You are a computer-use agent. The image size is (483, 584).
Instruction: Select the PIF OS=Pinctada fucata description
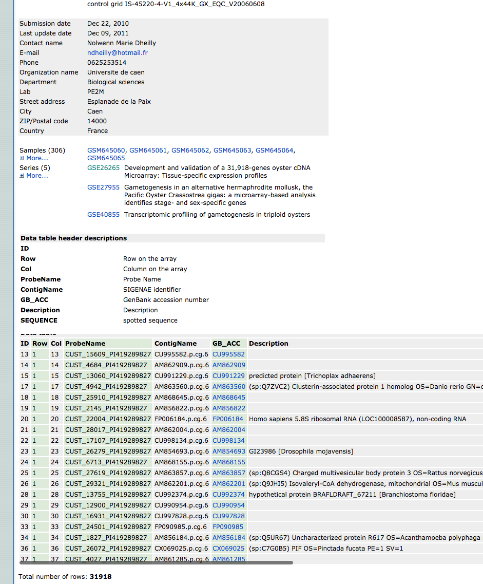click(326, 549)
